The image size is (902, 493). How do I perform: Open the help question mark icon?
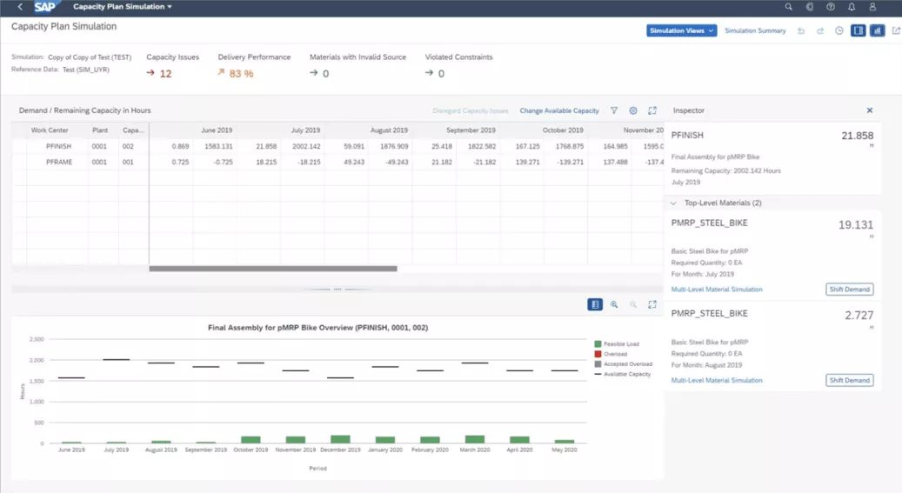pyautogui.click(x=831, y=7)
